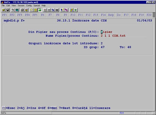Click the floppy disk save icon
The image size is (156, 115).
(x=8, y=10)
